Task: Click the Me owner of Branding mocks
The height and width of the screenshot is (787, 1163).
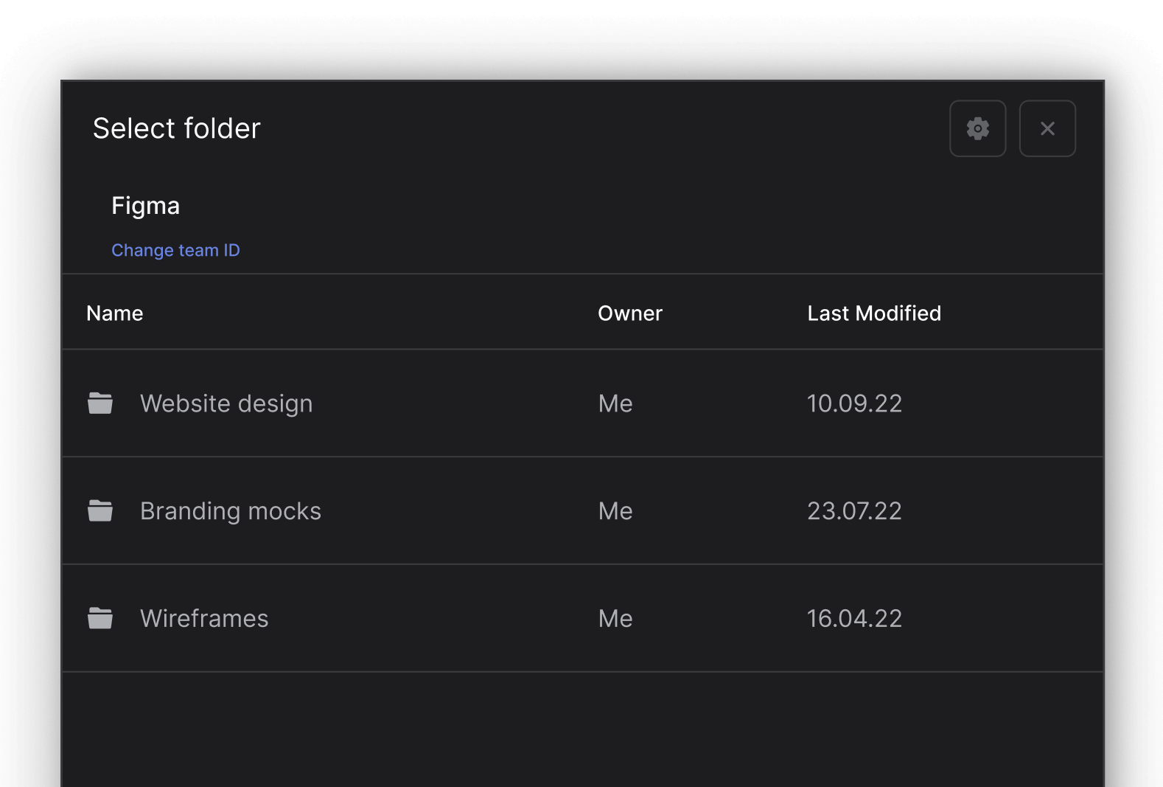Action: [615, 510]
